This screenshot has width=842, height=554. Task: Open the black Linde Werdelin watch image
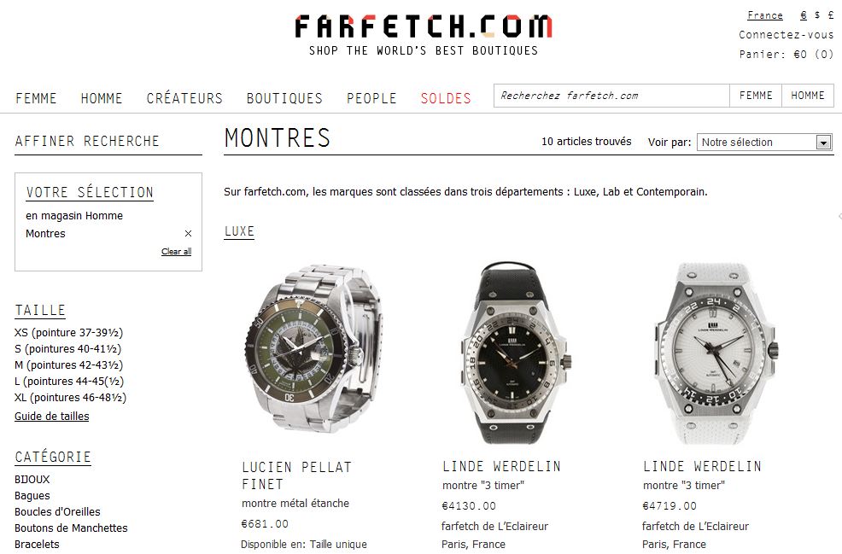click(x=514, y=353)
